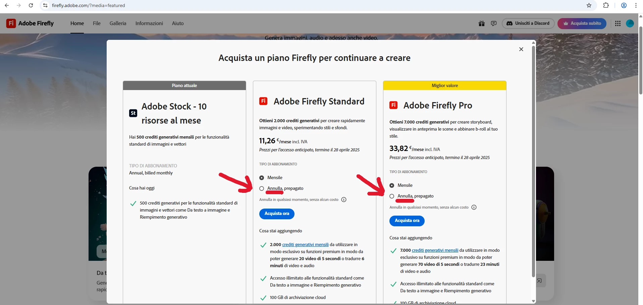Open the Informazioni tab
Screen dimensions: 643x305
[x=149, y=23]
